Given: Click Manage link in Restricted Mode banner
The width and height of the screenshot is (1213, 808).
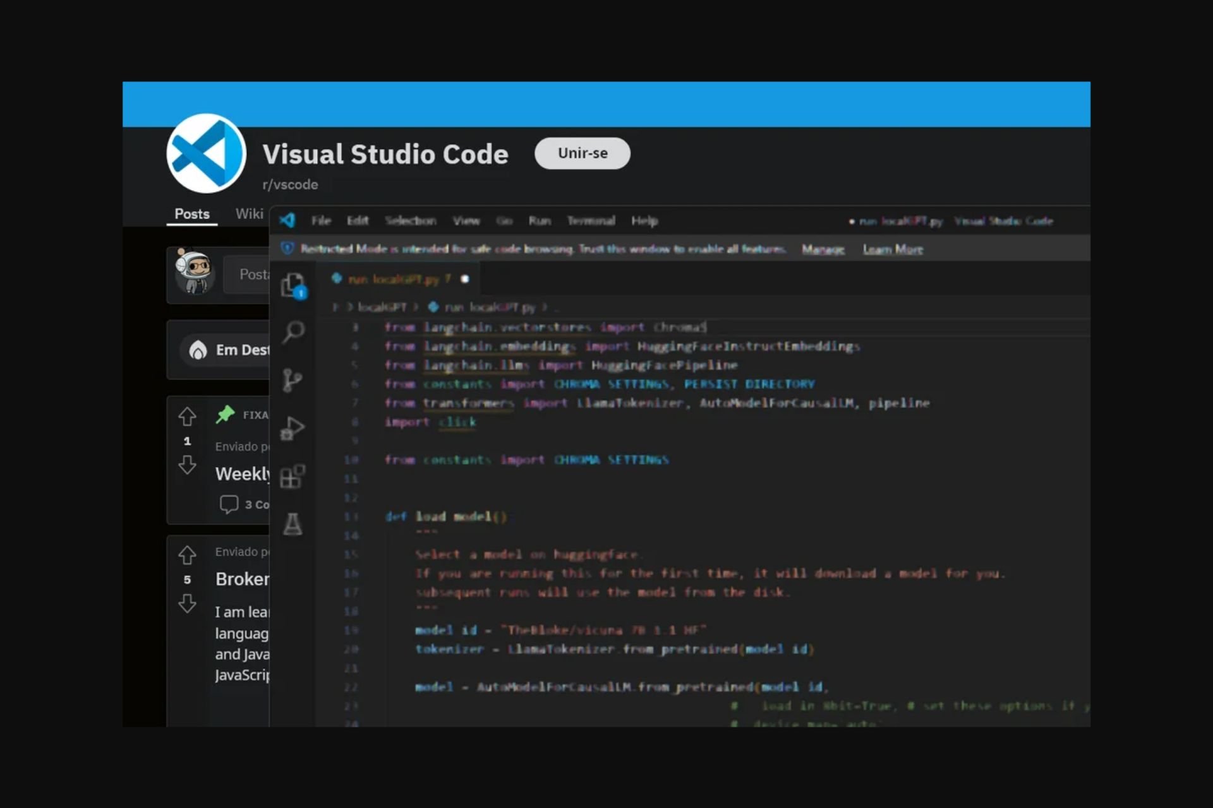Looking at the screenshot, I should pos(823,249).
